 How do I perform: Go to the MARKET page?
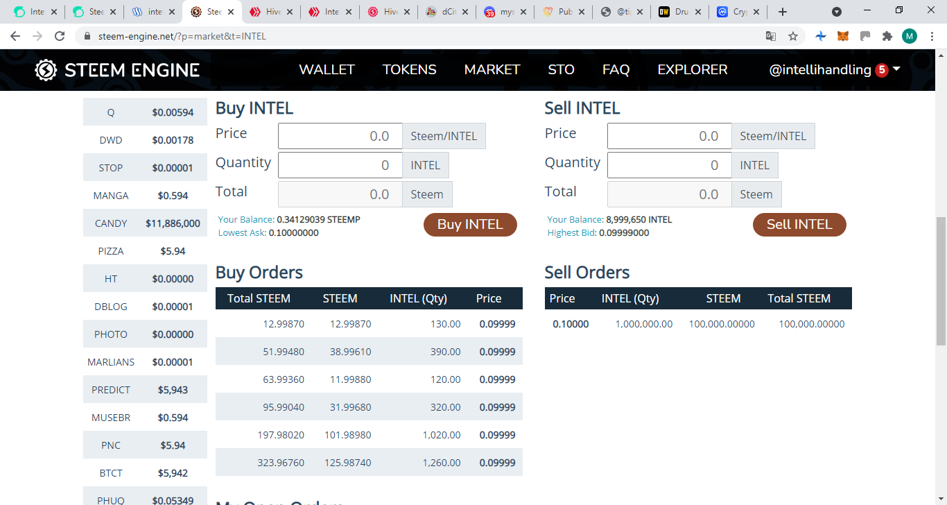point(492,70)
